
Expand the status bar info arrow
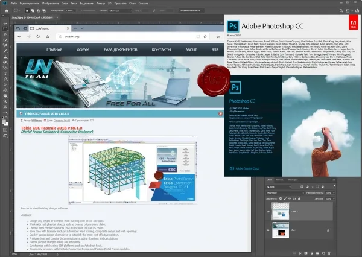click(x=58, y=254)
